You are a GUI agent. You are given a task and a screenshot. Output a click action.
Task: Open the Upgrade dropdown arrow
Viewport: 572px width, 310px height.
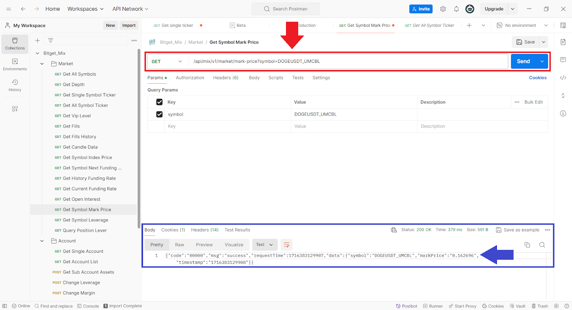click(513, 9)
